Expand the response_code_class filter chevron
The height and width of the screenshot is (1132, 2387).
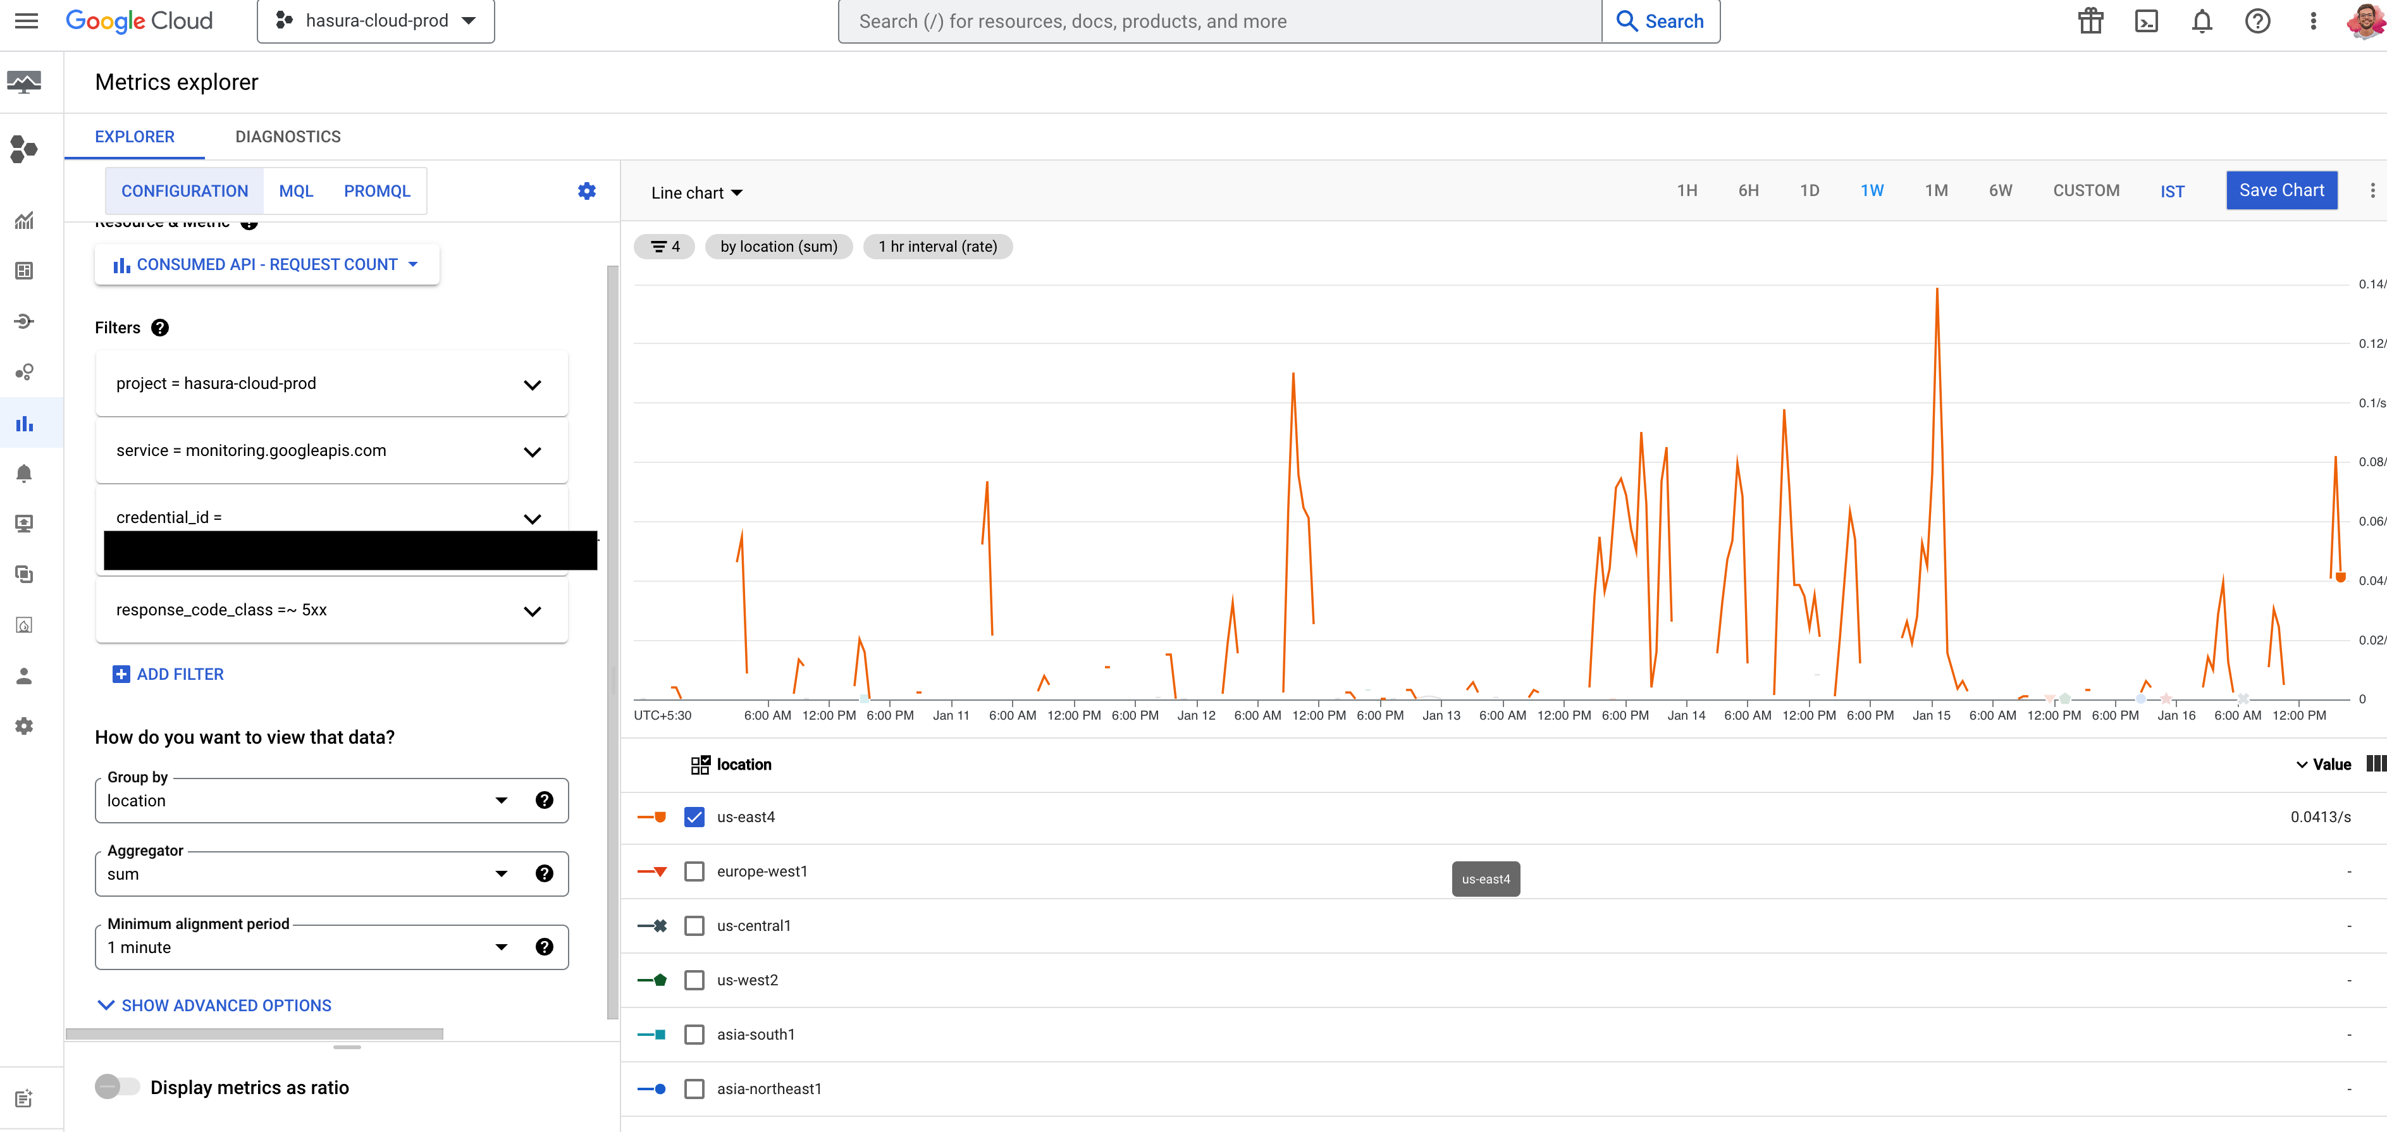533,610
